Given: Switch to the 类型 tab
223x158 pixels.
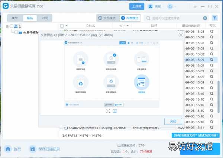Looking at the screenshot, I should [15, 18].
